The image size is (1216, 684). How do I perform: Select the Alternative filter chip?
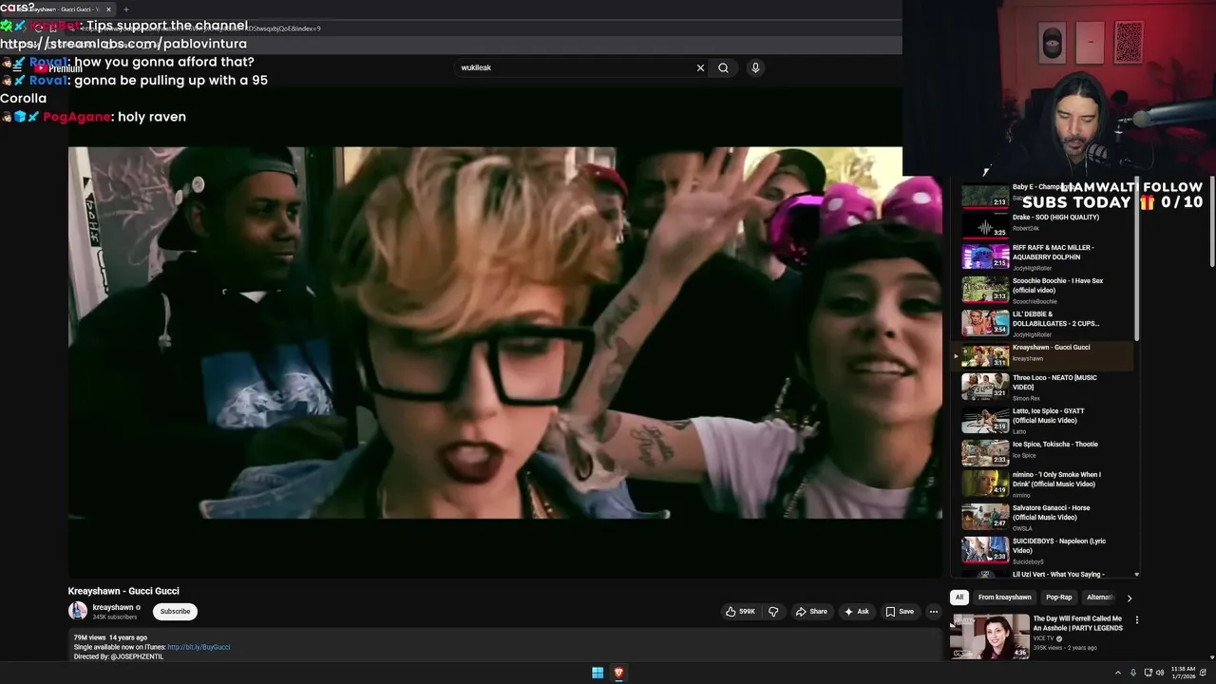1100,598
